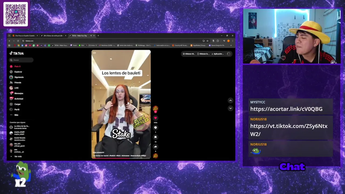345x194 pixels.
Task: Switch to the Videos de smihuyok tab
Action: 53,36
